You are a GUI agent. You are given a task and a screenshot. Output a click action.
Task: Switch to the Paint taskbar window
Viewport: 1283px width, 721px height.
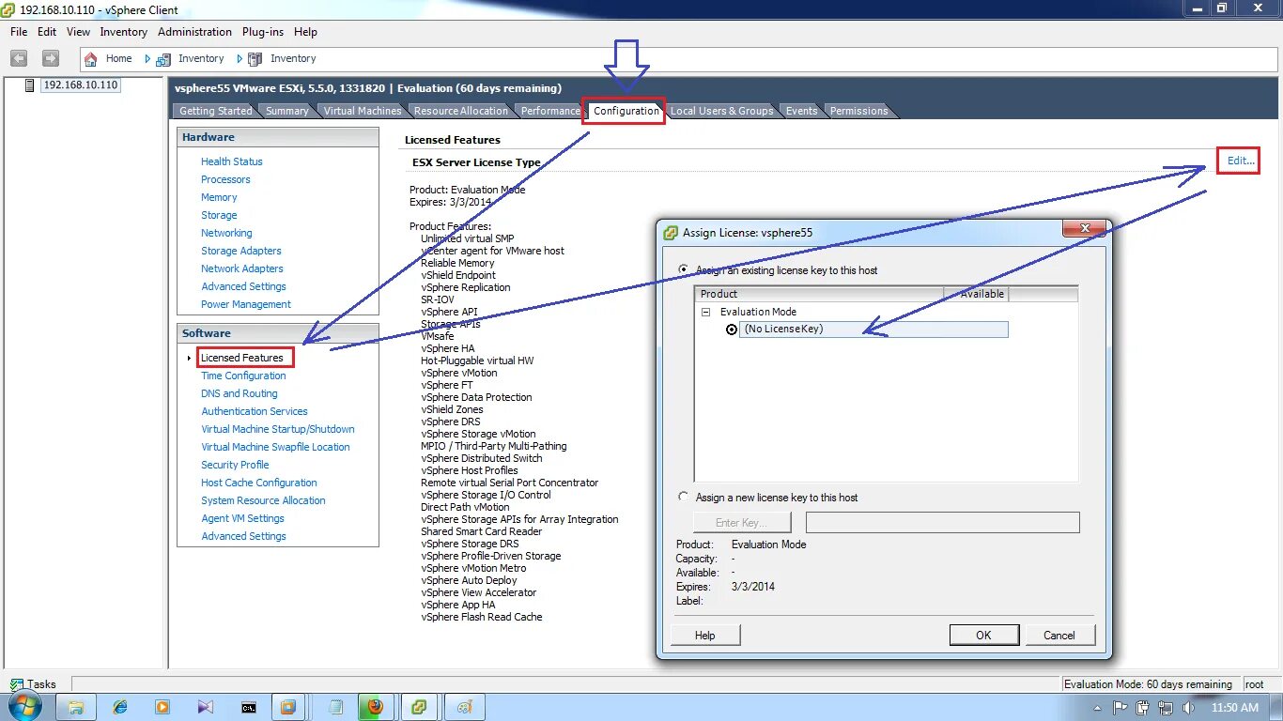464,707
